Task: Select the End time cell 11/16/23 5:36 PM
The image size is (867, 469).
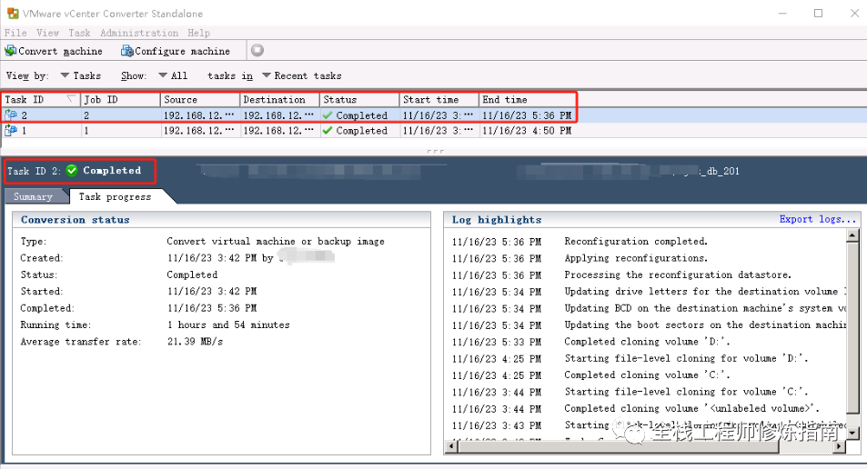Action: pos(527,115)
